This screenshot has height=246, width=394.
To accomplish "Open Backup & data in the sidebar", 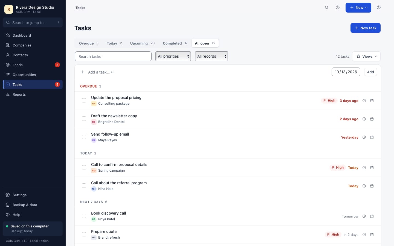I will pyautogui.click(x=33, y=205).
